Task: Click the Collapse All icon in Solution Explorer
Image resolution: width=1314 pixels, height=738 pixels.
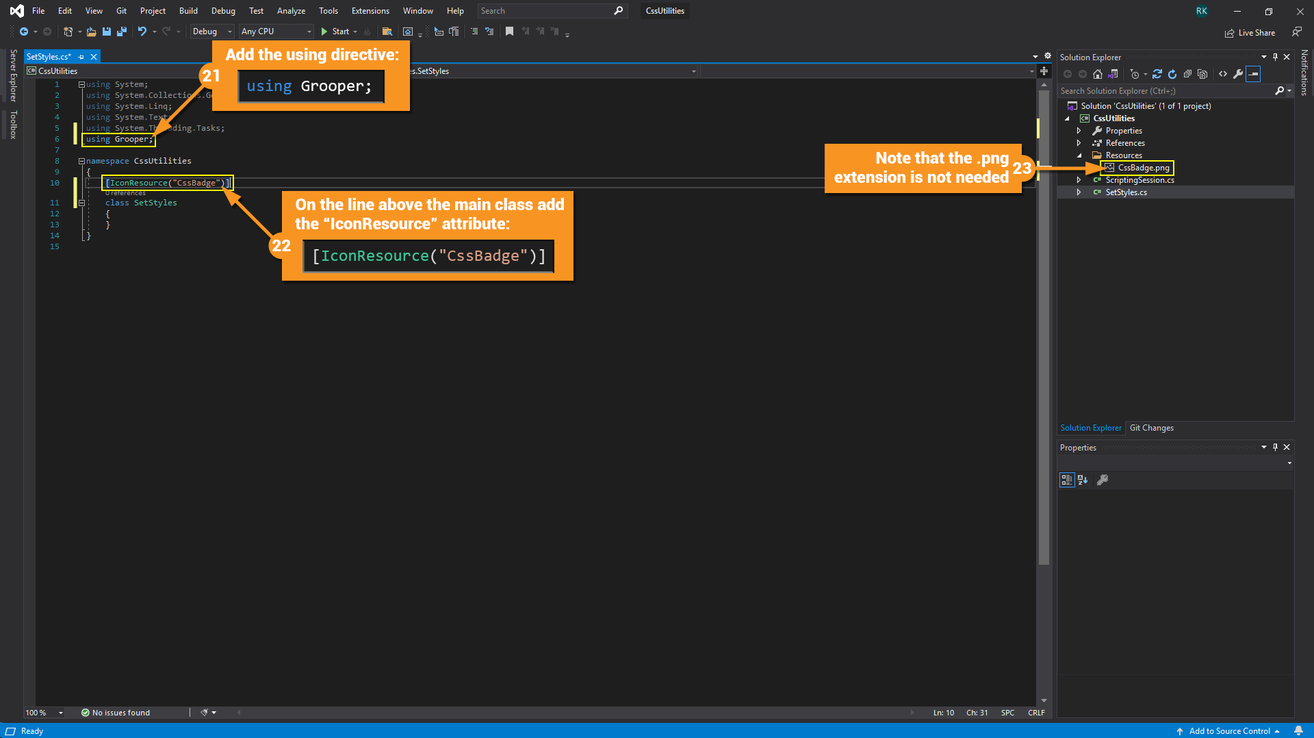Action: (x=1187, y=74)
